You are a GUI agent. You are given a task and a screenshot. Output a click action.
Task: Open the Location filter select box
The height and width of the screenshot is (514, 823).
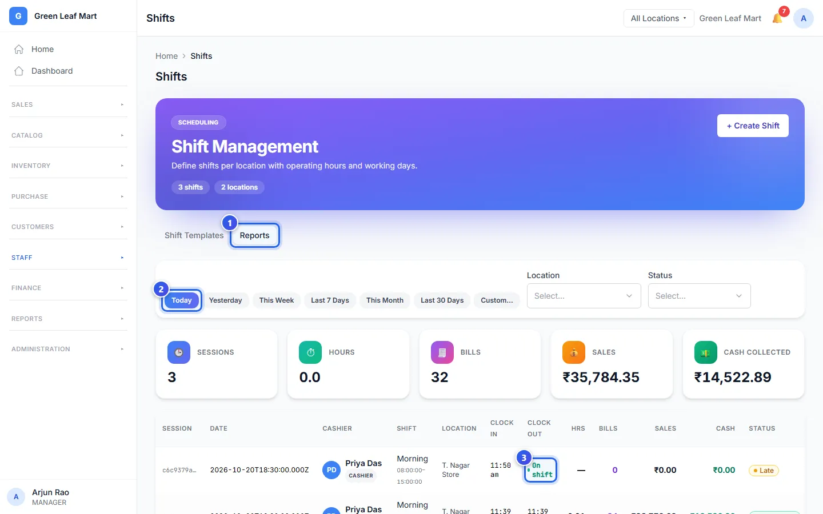[x=584, y=296]
